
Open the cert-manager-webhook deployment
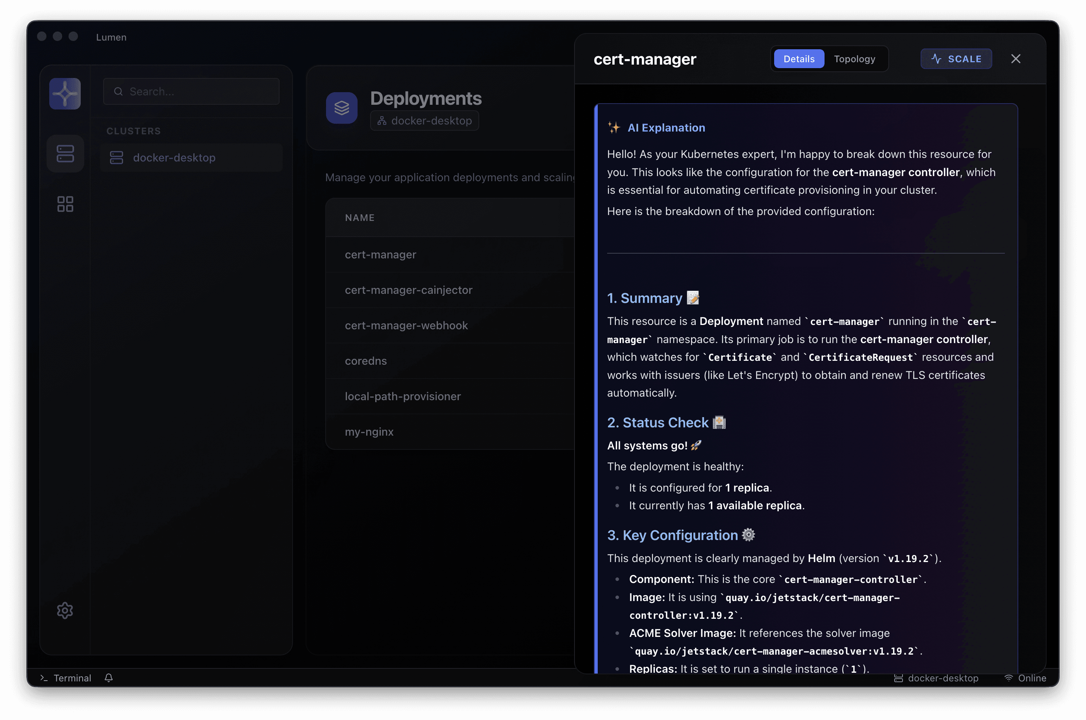tap(406, 325)
